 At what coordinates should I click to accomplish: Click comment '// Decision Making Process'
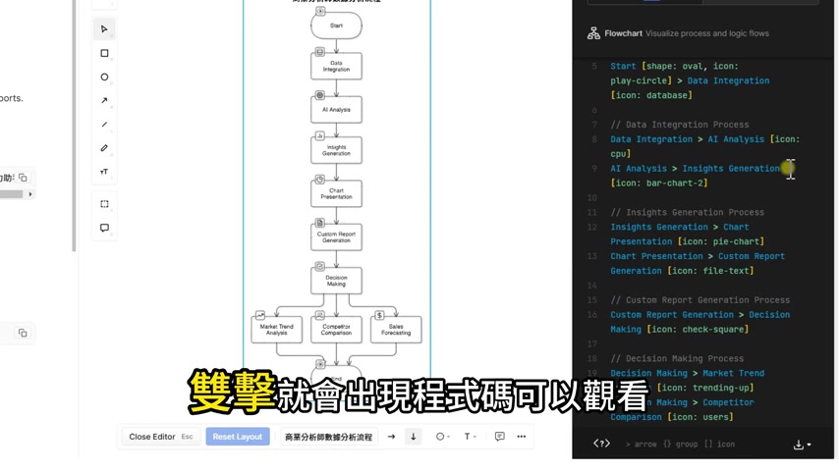point(677,358)
